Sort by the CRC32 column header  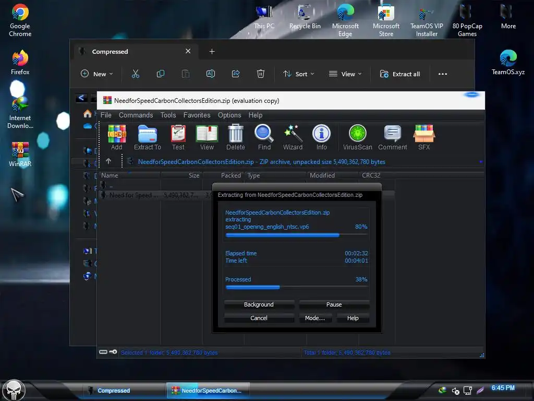click(x=377, y=175)
